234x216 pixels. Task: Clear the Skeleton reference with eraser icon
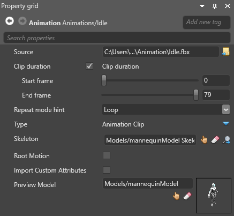[215, 140]
